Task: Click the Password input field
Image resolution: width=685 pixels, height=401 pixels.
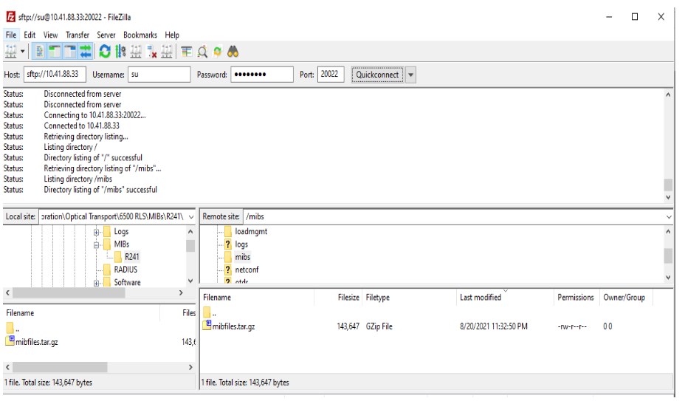Action: pyautogui.click(x=262, y=75)
